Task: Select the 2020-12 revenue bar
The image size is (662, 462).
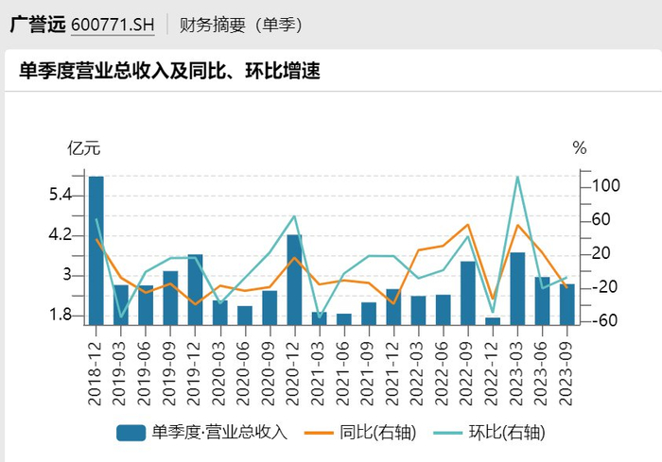Action: click(x=295, y=280)
